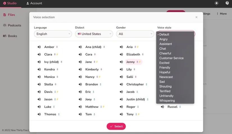
Task: Open the Dialect dropdown showing United States
Action: point(94,34)
